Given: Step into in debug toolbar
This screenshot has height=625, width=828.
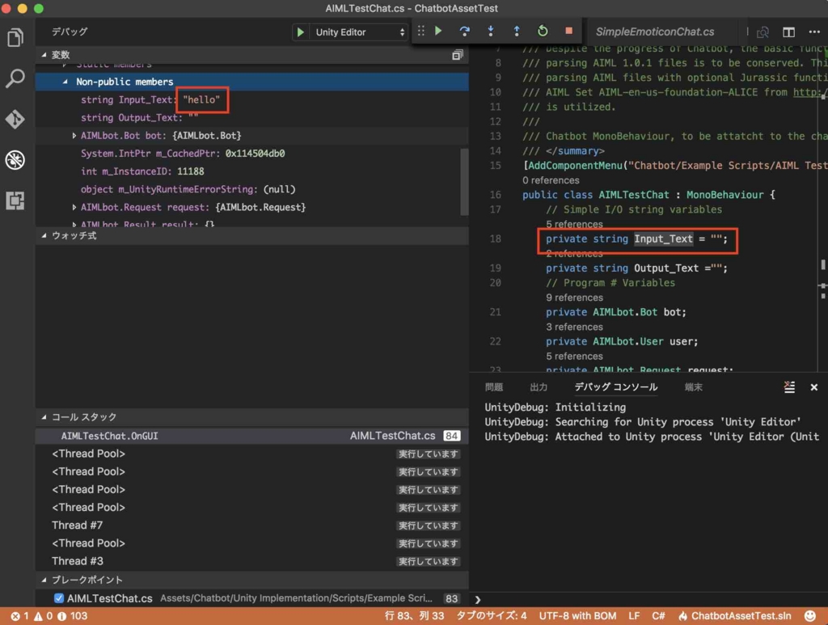Looking at the screenshot, I should (491, 32).
